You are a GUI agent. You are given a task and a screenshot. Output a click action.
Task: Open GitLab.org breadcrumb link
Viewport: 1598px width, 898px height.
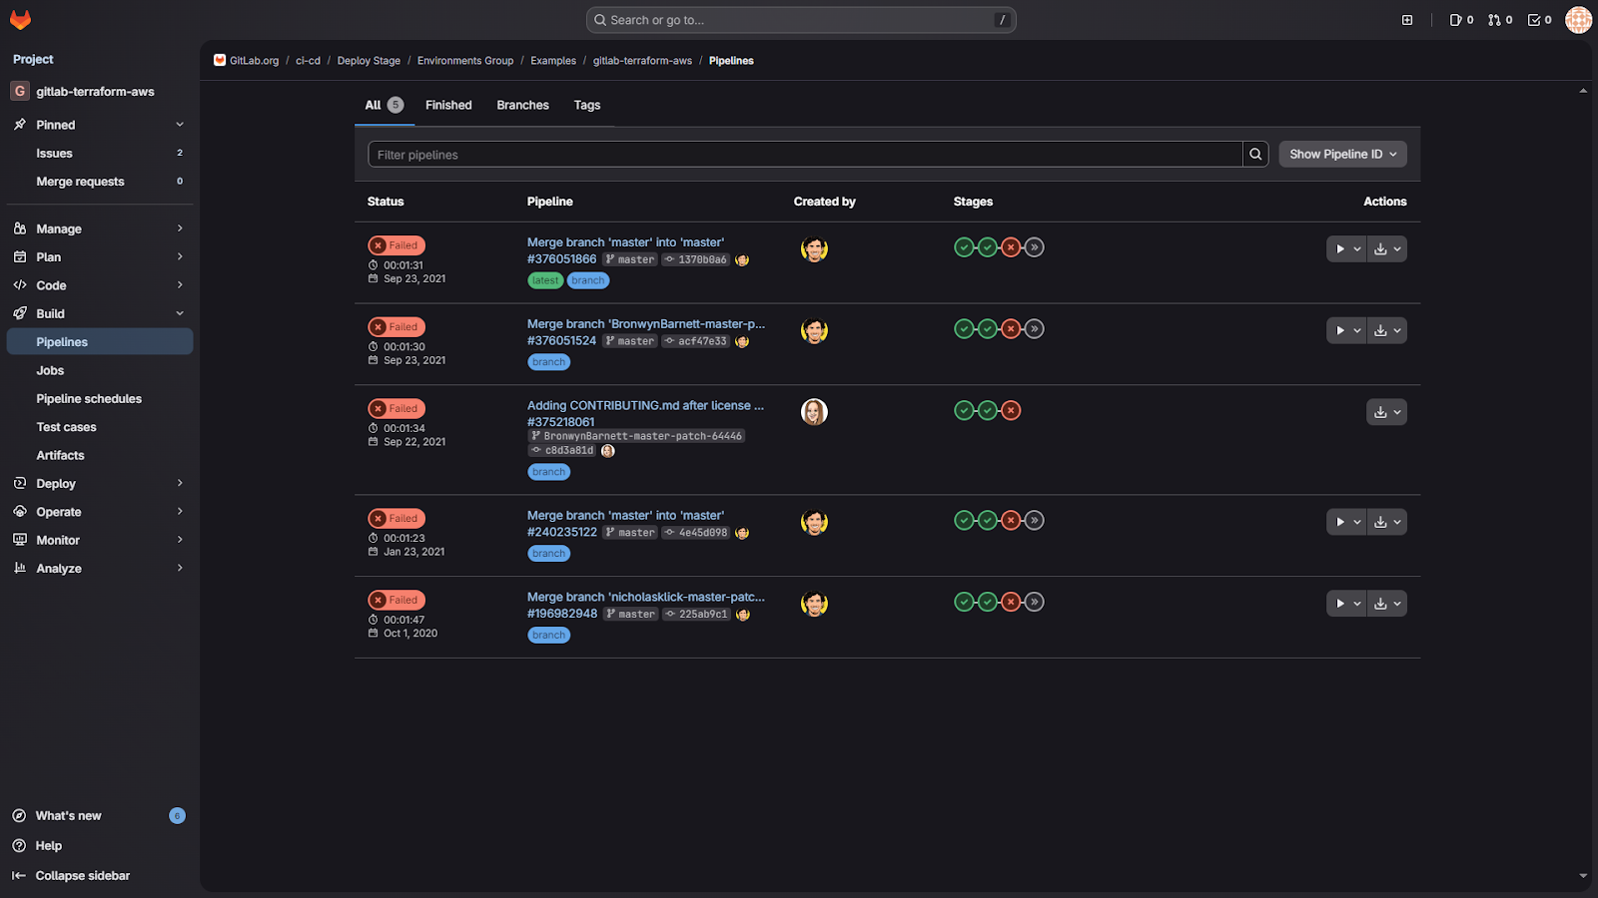point(254,61)
